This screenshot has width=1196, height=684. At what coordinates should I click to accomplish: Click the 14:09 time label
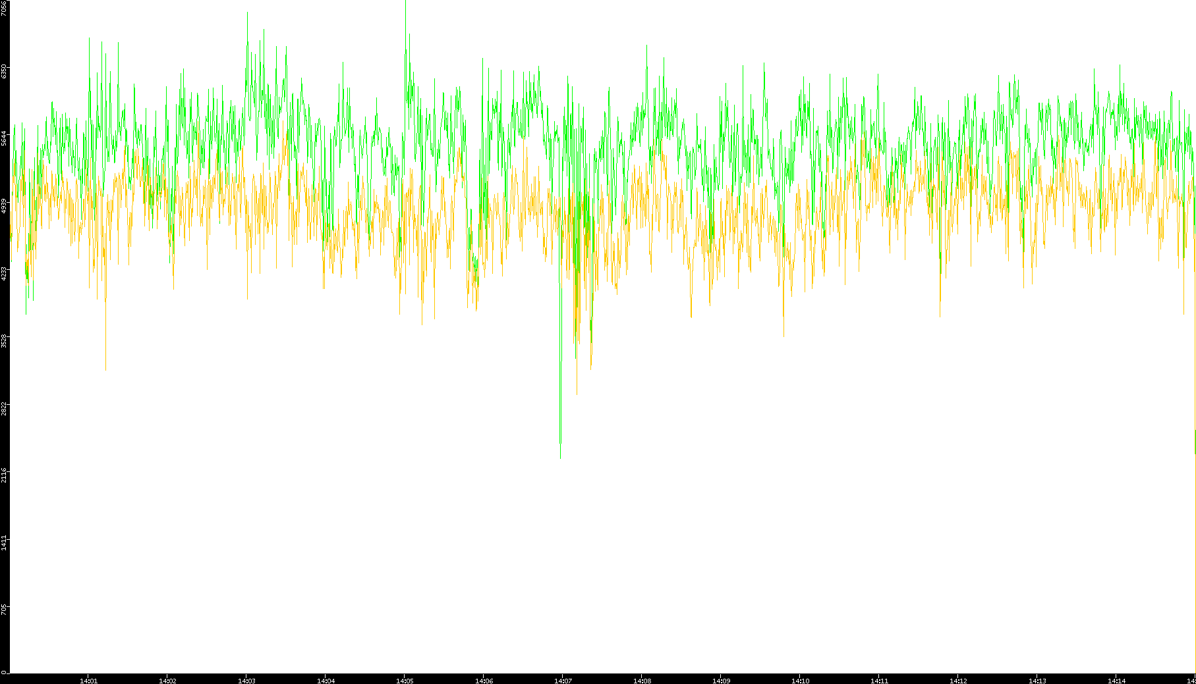(722, 680)
